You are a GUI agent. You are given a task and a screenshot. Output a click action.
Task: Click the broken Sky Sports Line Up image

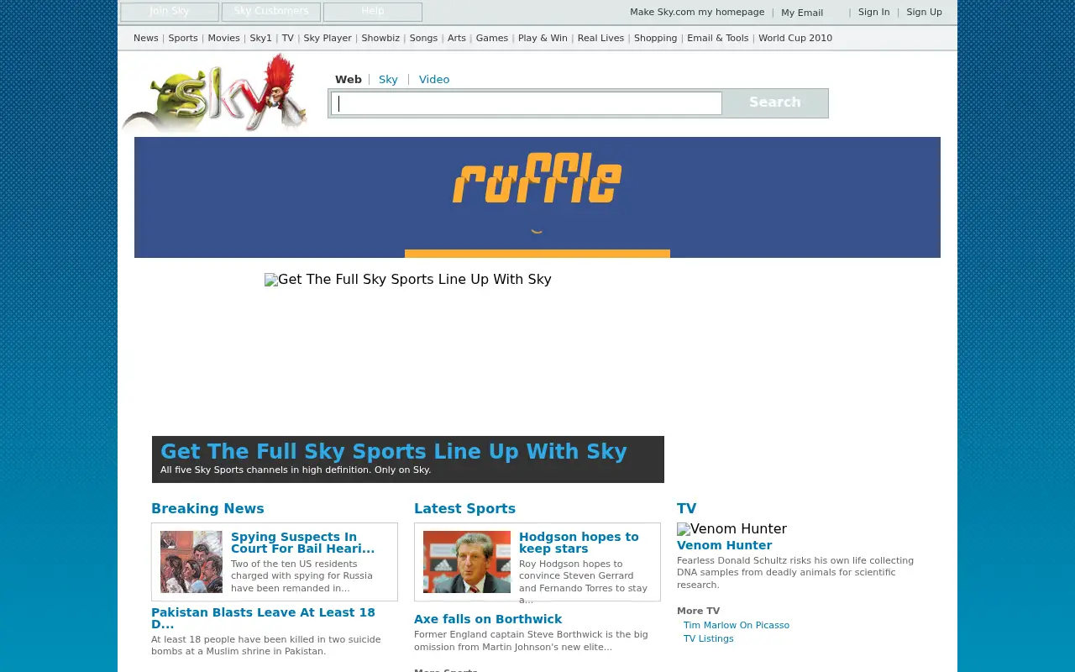coord(408,280)
